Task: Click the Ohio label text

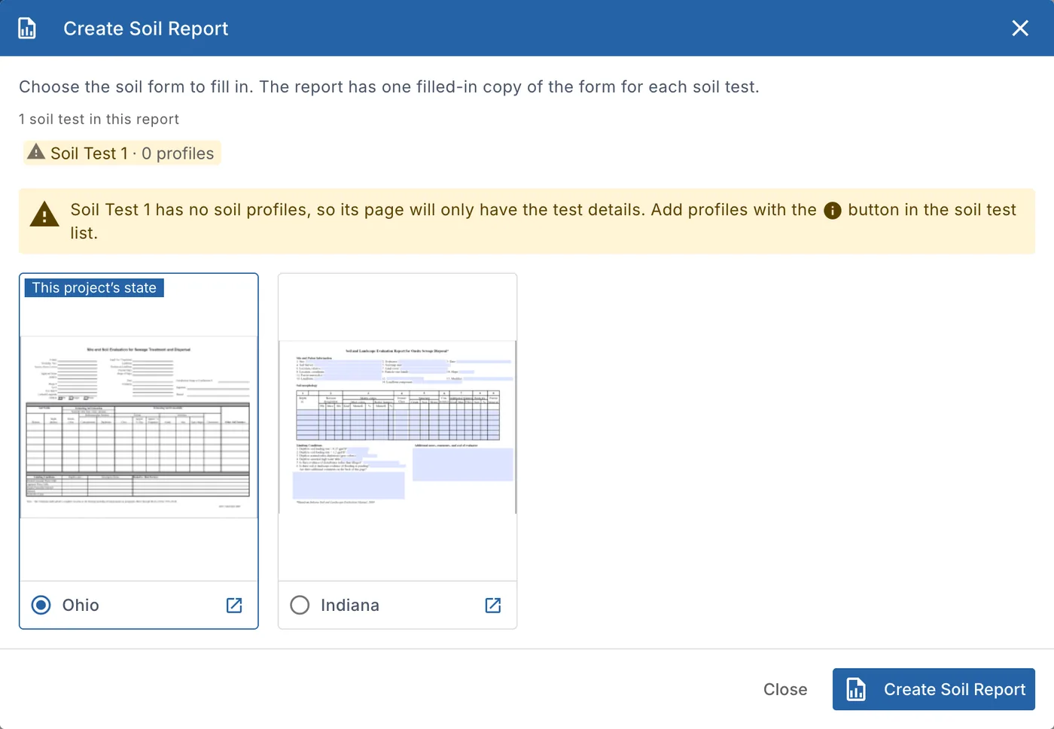Action: point(81,605)
